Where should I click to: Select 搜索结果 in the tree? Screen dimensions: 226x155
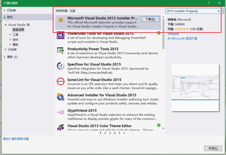pos(18,30)
